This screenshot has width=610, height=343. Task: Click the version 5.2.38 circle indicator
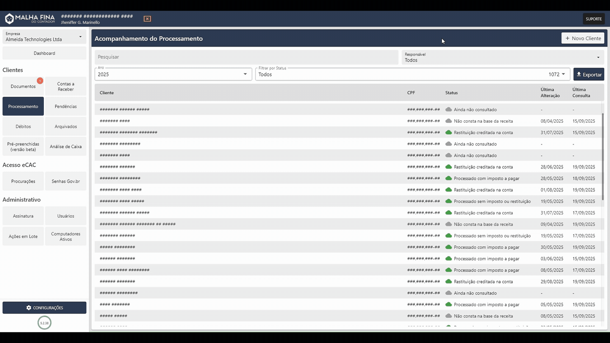(x=44, y=323)
